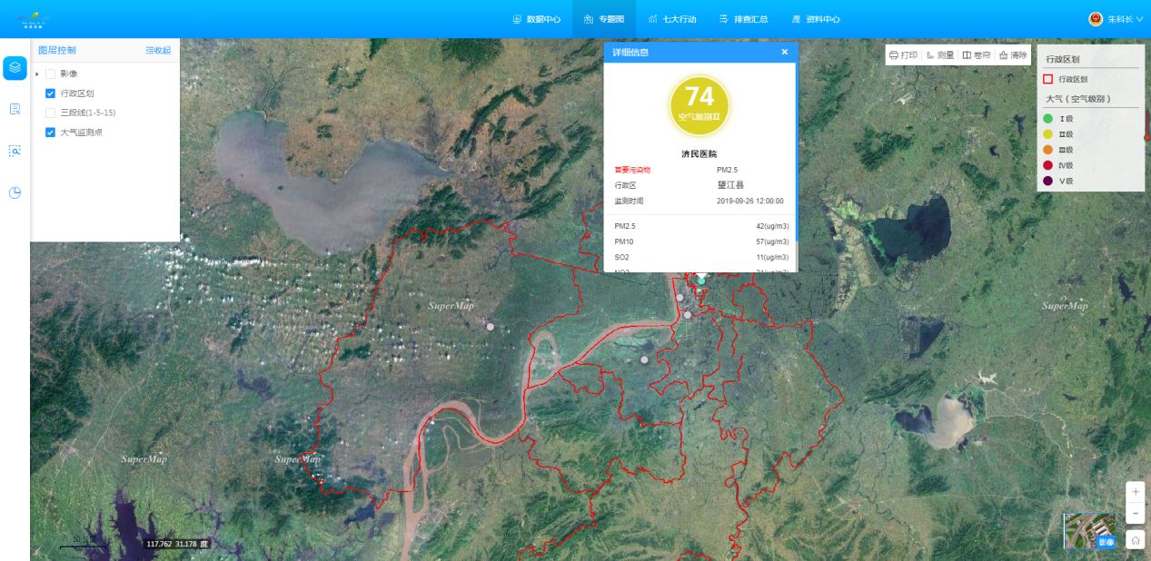Click the PM2.5 value 42(ug/m3)
This screenshot has width=1151, height=561.
(x=772, y=226)
